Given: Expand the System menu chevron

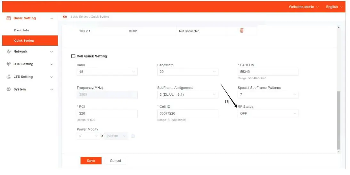Looking at the screenshot, I should coord(52,90).
